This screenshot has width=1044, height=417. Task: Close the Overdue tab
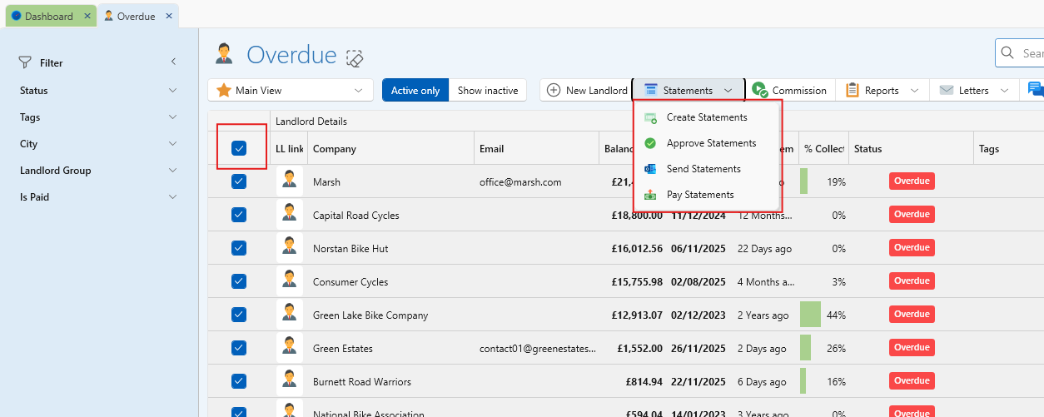tap(169, 16)
